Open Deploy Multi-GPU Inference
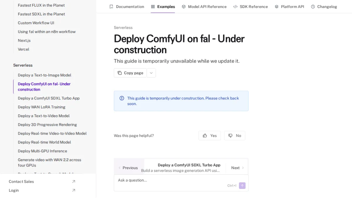Screen dimensions: 352x198 (x=43, y=151)
